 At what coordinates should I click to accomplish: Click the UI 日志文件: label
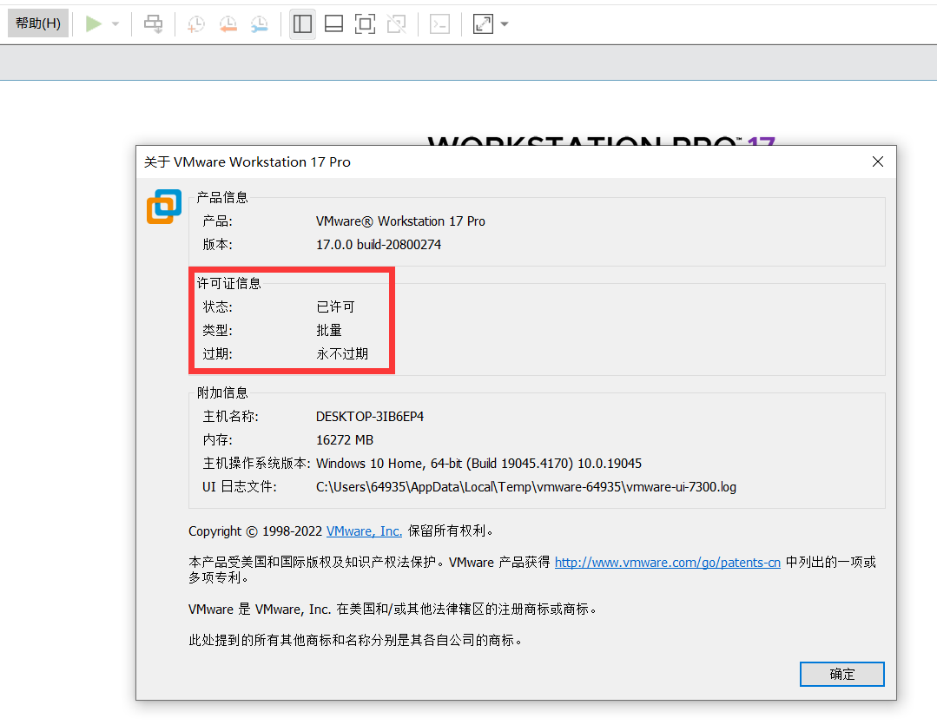click(240, 487)
